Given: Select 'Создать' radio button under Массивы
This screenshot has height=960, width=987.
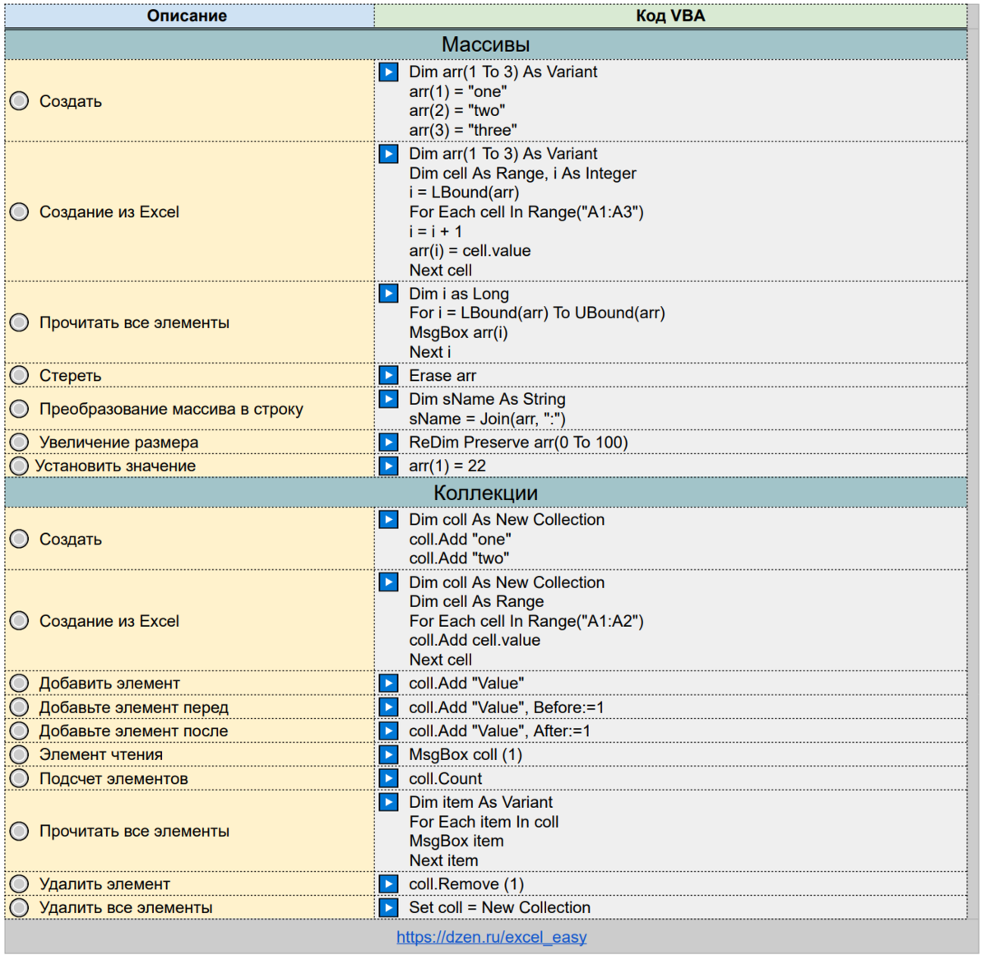Looking at the screenshot, I should (x=19, y=101).
